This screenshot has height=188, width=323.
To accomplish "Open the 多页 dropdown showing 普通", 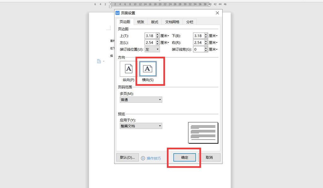I will [141, 100].
